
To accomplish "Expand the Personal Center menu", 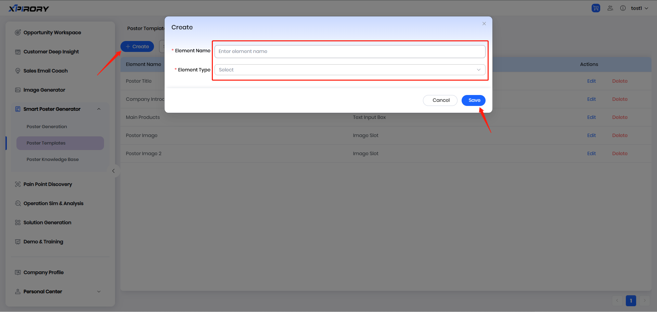I will coord(99,291).
